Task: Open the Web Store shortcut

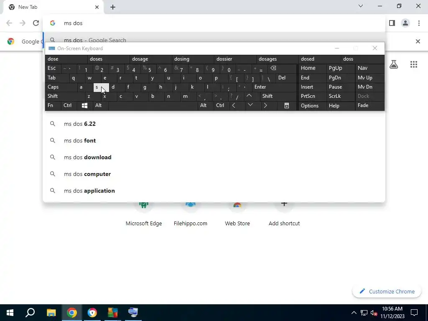Action: click(x=237, y=214)
